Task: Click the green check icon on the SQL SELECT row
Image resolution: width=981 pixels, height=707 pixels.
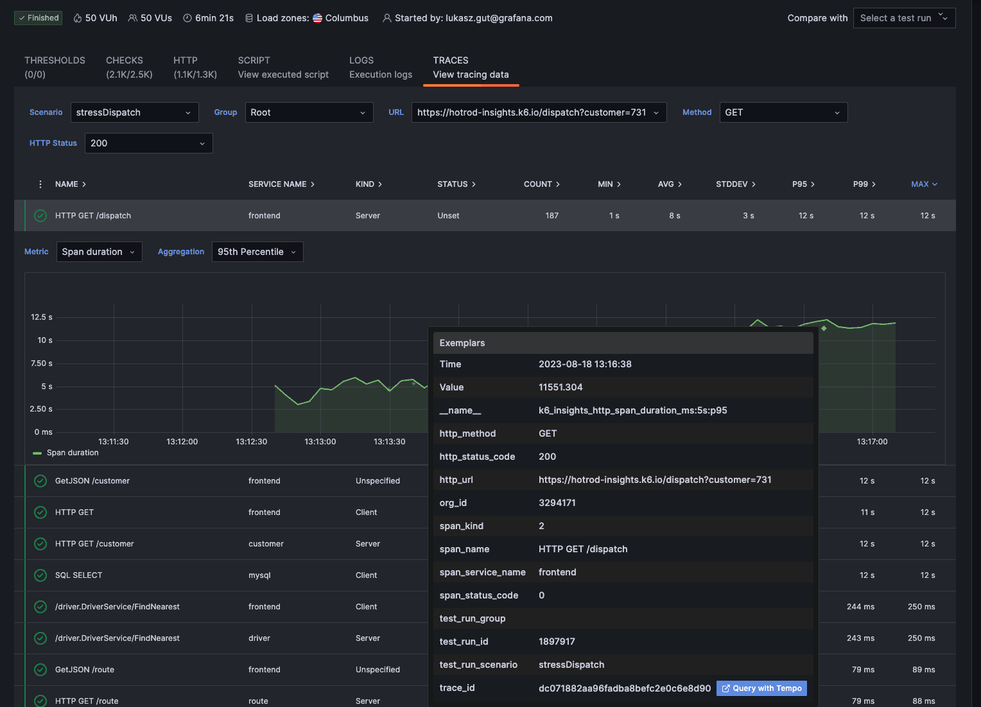Action: (40, 575)
